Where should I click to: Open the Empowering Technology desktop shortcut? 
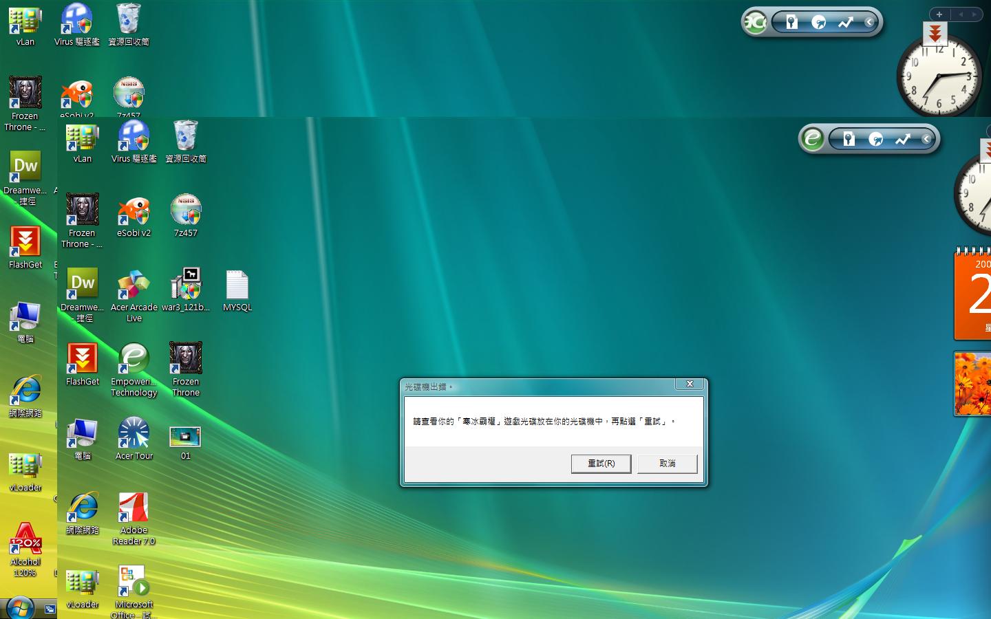(x=134, y=360)
